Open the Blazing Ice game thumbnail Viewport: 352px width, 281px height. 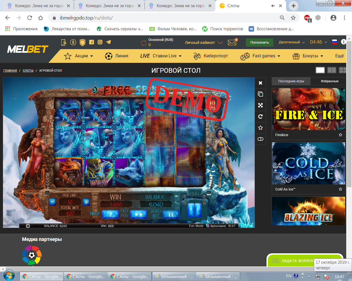[x=309, y=211]
